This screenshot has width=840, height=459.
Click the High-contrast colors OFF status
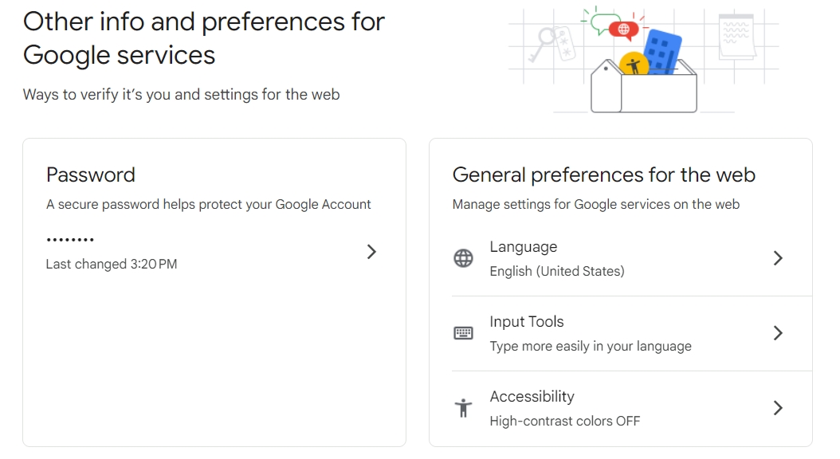(x=564, y=421)
